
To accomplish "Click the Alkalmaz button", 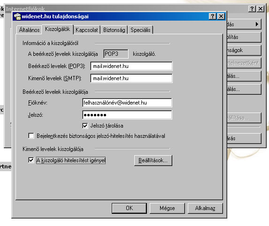I will point(205,208).
